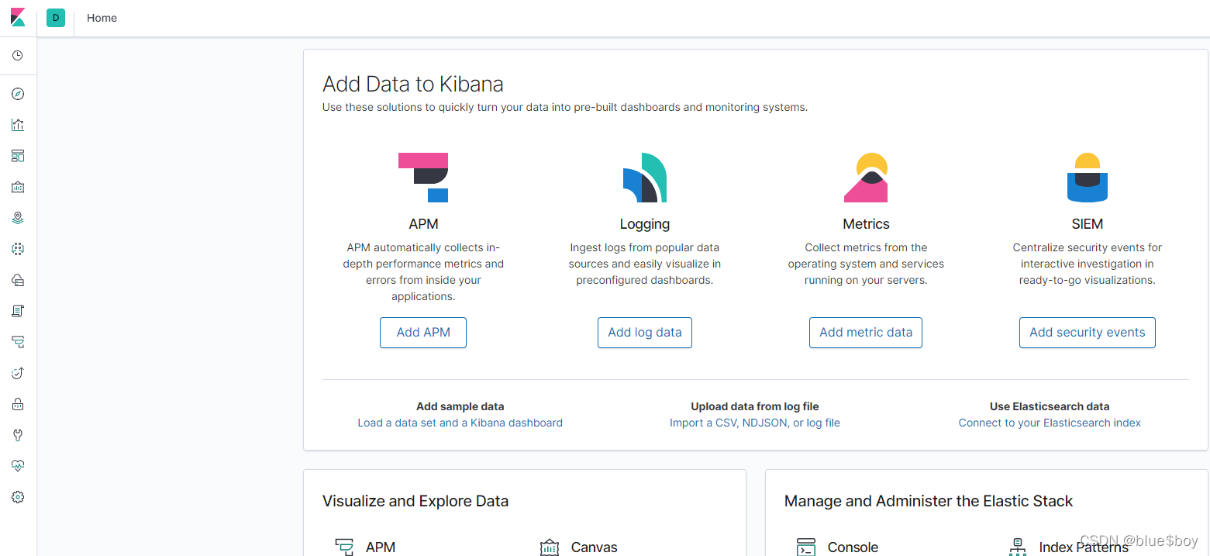Click the Use Elasticsearch data label

(x=1050, y=406)
